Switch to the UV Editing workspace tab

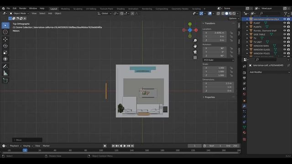point(91,9)
